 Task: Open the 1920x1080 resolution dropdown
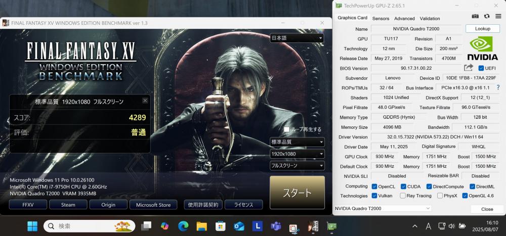[x=297, y=154]
